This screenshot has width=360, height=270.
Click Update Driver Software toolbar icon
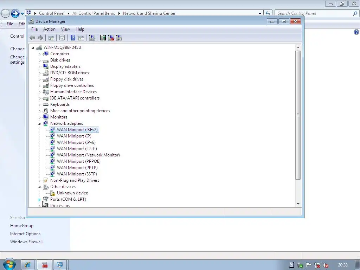[x=103, y=38]
